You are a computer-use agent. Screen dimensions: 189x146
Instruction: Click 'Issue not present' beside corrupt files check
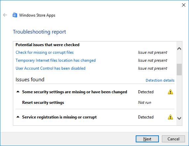click(x=153, y=52)
